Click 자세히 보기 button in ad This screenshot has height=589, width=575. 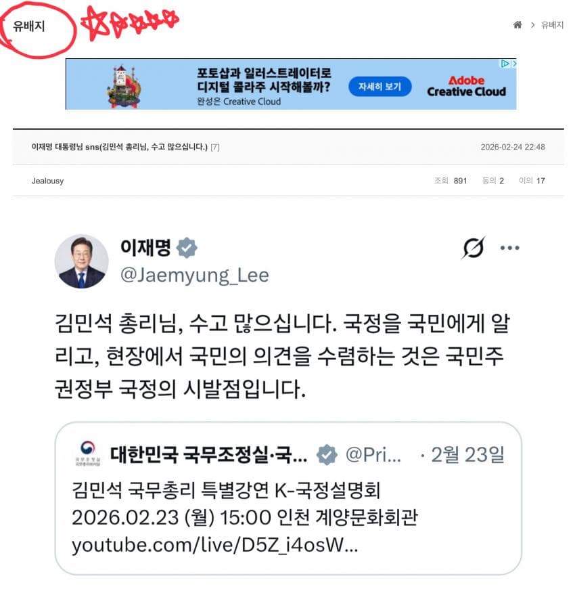coord(379,87)
